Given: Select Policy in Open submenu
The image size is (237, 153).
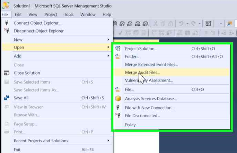Looking at the screenshot, I should click(172, 125).
